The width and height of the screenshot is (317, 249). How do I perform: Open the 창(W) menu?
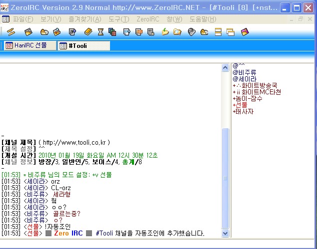tap(174, 19)
